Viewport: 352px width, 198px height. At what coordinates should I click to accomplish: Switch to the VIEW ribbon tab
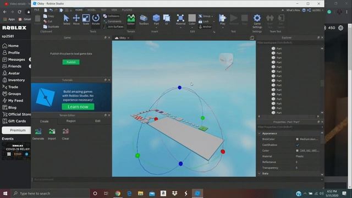click(x=114, y=10)
